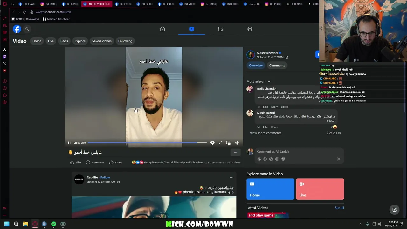This screenshot has width=407, height=229.
Task: Open File Explorer from taskbar
Action: coord(26,224)
